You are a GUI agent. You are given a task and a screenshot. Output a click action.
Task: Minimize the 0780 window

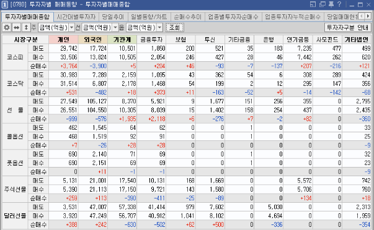coord(352,5)
